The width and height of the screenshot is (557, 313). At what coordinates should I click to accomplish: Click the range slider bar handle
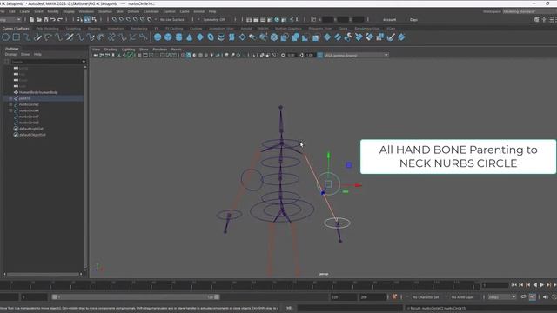(136, 297)
